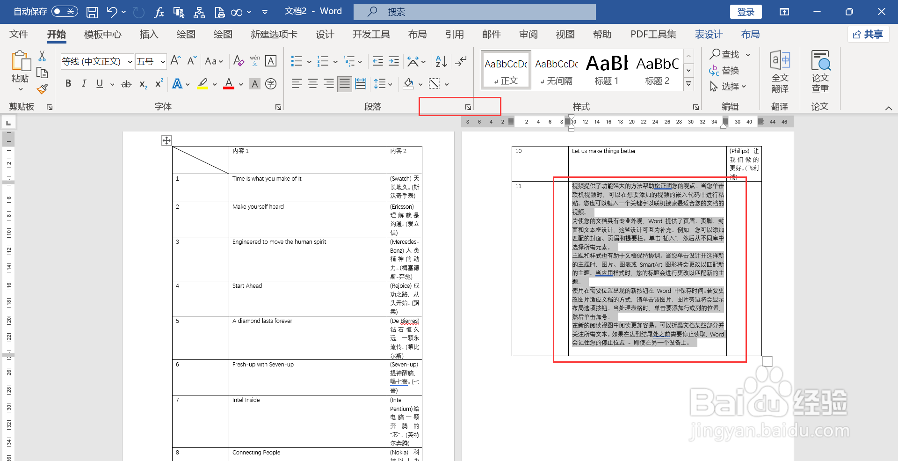Click the table move handle
This screenshot has width=898, height=461.
click(x=167, y=140)
